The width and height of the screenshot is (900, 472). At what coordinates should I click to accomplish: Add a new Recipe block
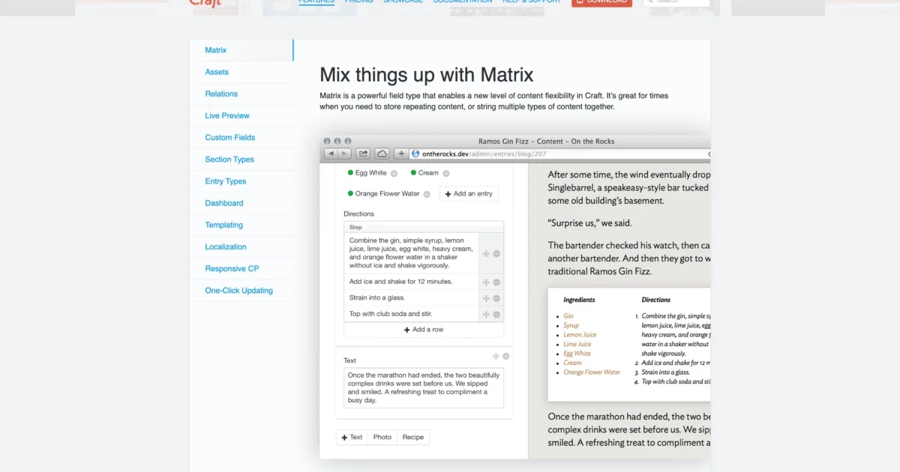coord(413,437)
